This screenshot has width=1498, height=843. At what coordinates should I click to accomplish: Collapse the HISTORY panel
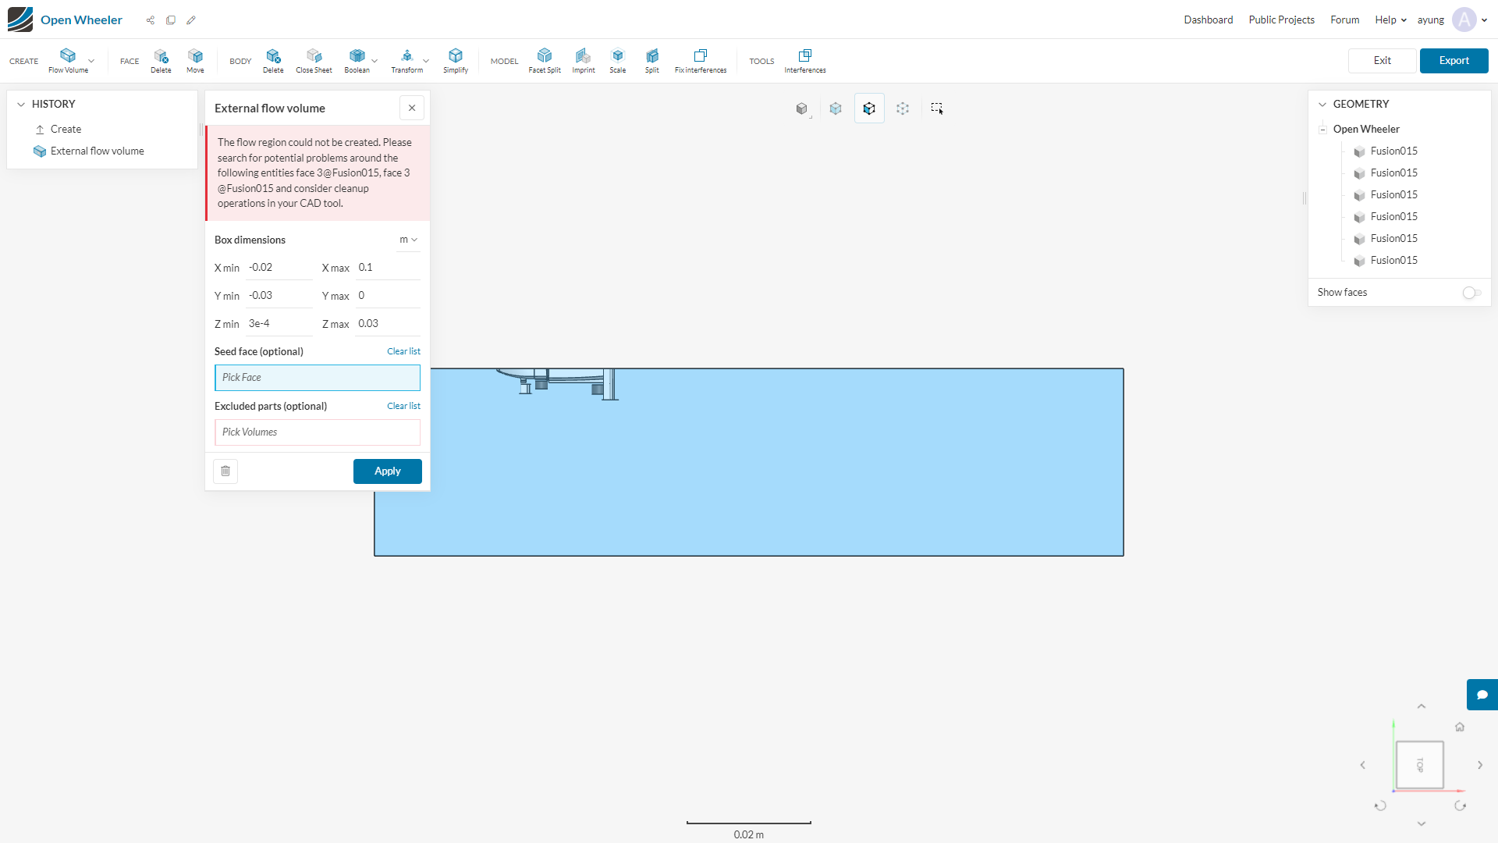pyautogui.click(x=21, y=104)
